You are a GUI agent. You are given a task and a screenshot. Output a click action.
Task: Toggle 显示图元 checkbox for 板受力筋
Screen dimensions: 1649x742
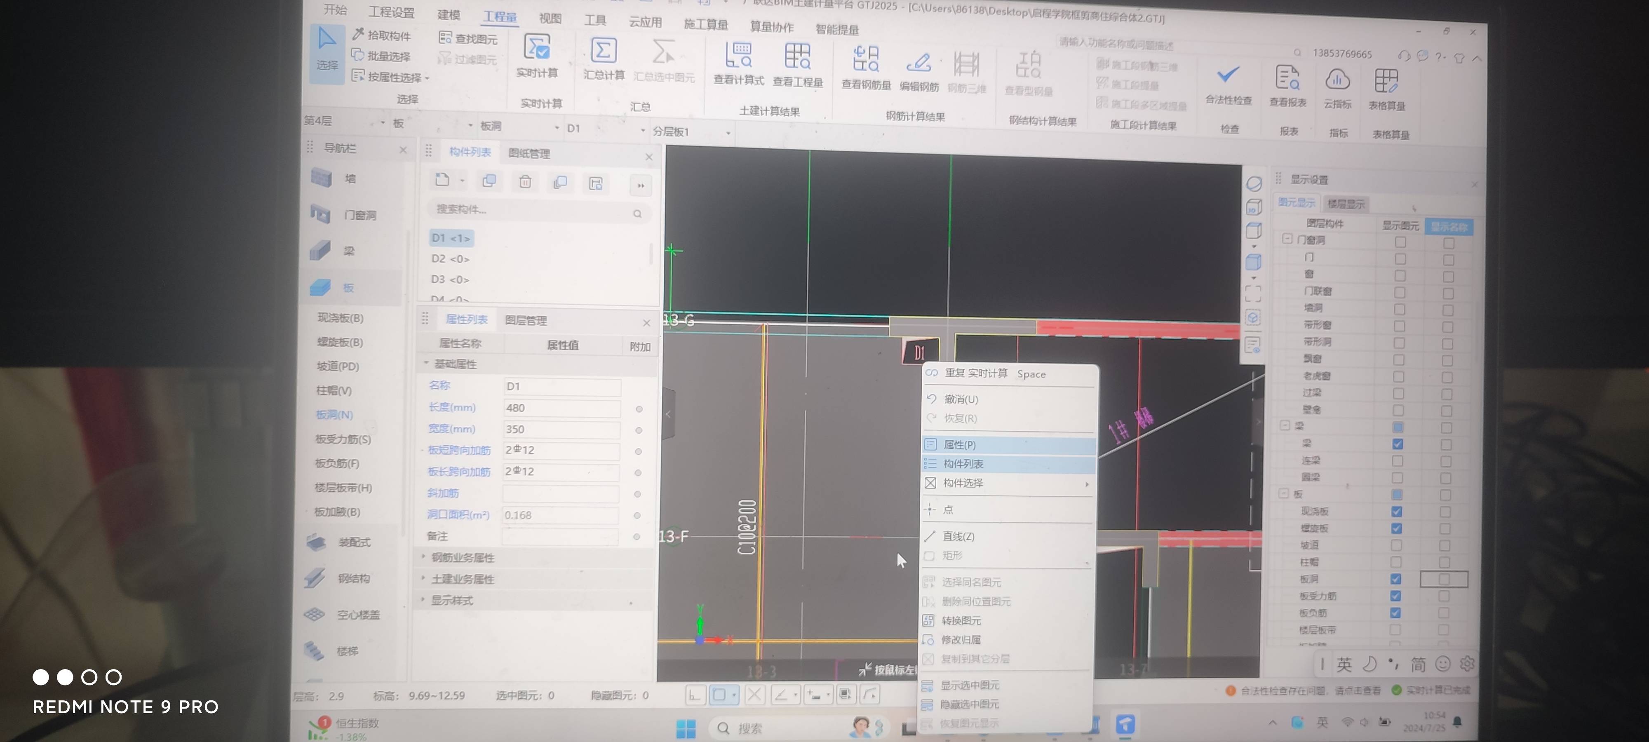click(x=1396, y=595)
